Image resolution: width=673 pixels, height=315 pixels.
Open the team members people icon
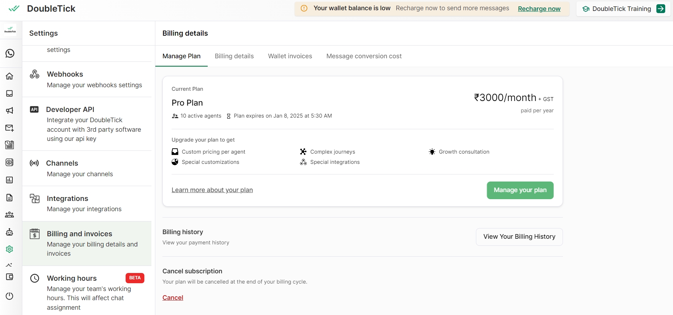pyautogui.click(x=10, y=215)
